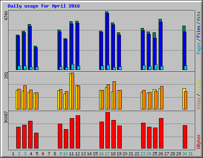Select the Pages legend label
Viewport: 203px width, 158px height.
tap(198, 48)
